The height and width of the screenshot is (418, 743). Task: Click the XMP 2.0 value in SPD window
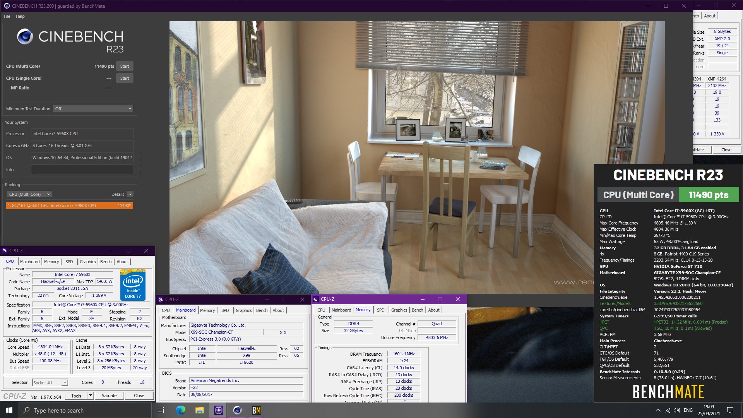point(722,39)
